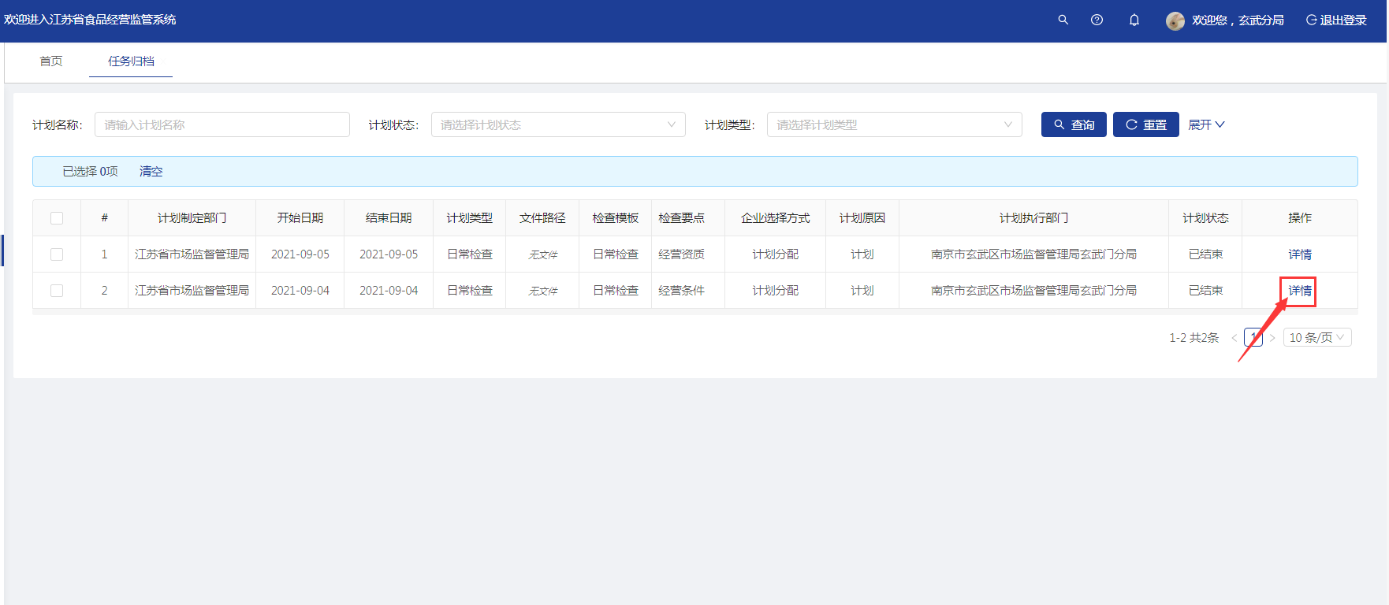
Task: Check the checkbox for row 1
Action: [57, 254]
